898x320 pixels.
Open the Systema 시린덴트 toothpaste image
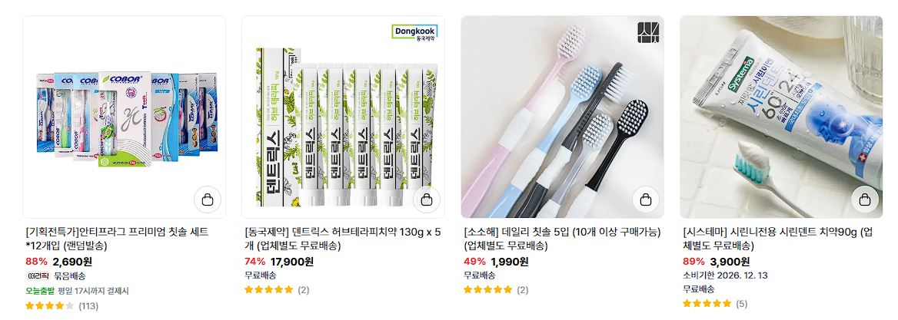[781, 117]
